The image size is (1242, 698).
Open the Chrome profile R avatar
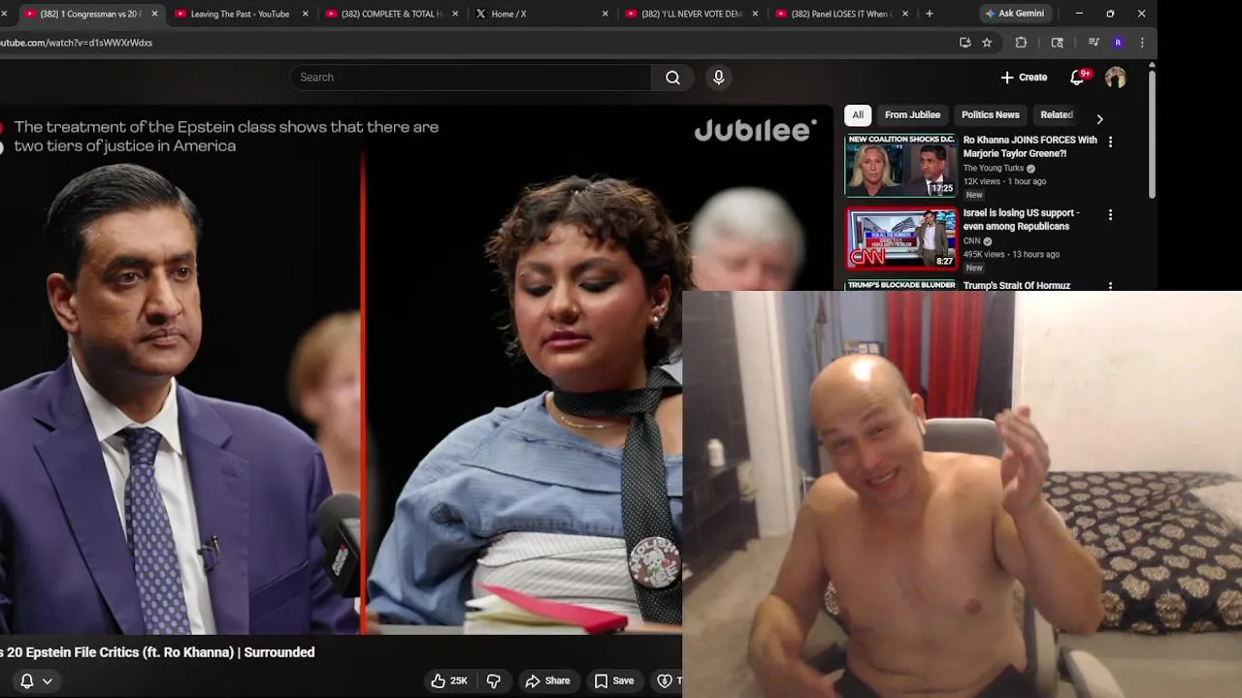click(1118, 43)
